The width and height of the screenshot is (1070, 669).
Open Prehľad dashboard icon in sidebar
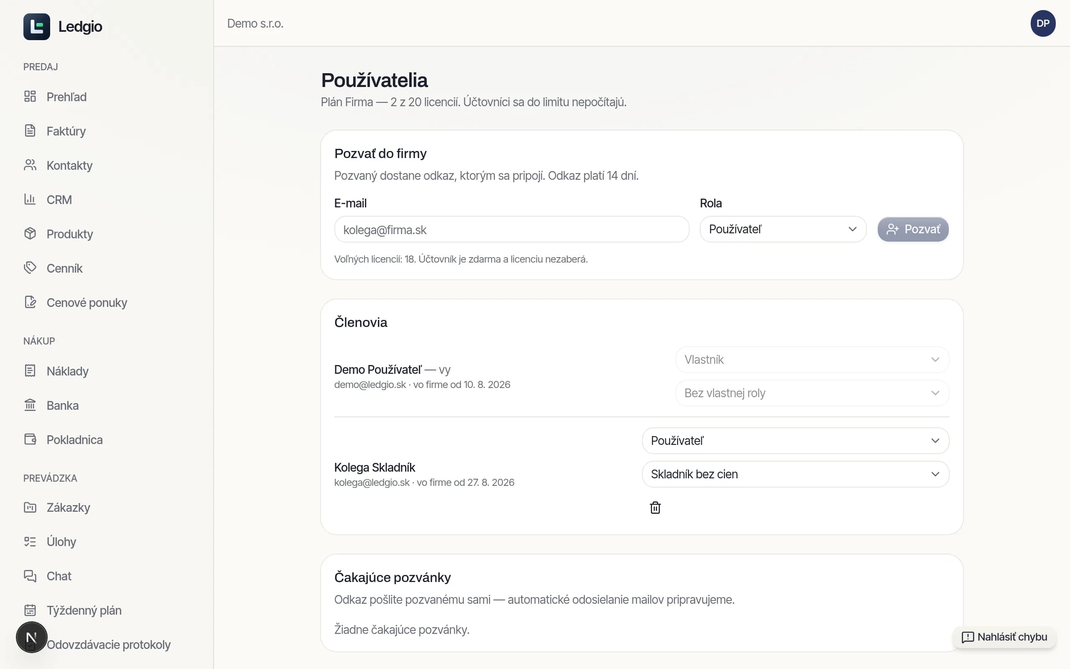pyautogui.click(x=30, y=97)
